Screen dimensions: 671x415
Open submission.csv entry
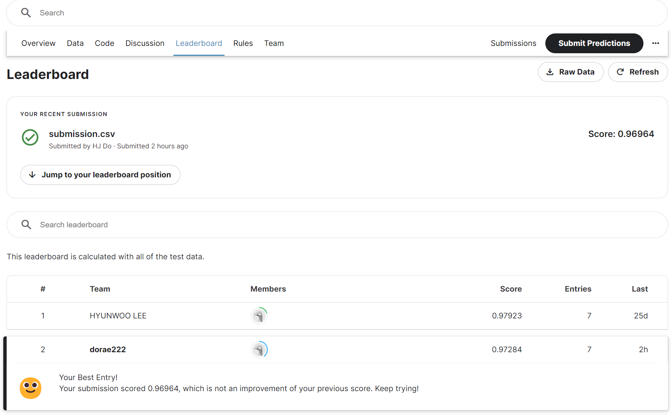[82, 134]
